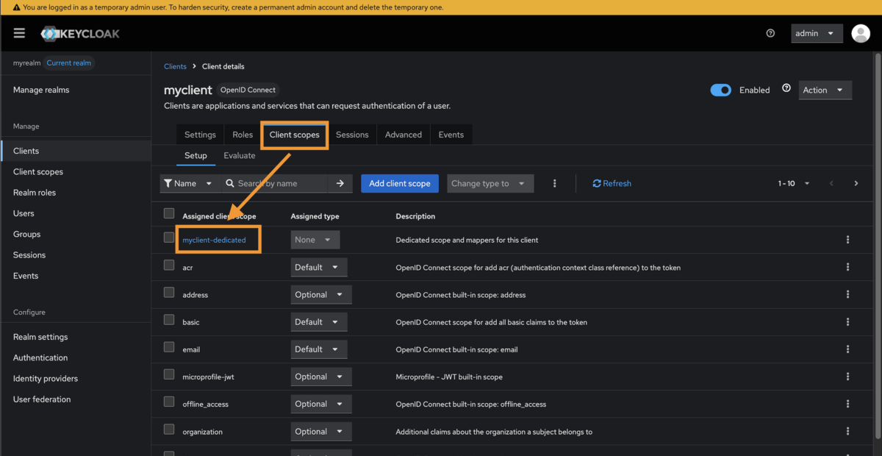Select the email row checkbox
This screenshot has height=456, width=882.
click(169, 346)
